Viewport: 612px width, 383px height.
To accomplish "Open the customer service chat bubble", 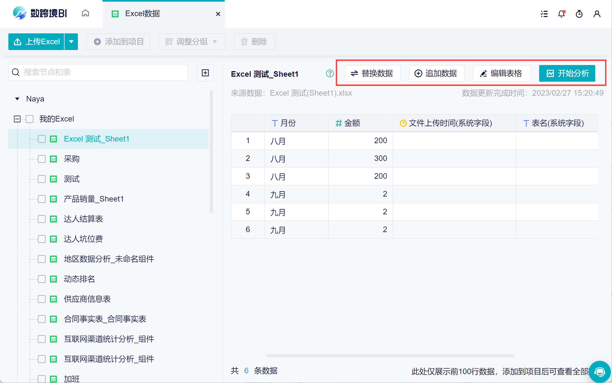I will (x=600, y=372).
